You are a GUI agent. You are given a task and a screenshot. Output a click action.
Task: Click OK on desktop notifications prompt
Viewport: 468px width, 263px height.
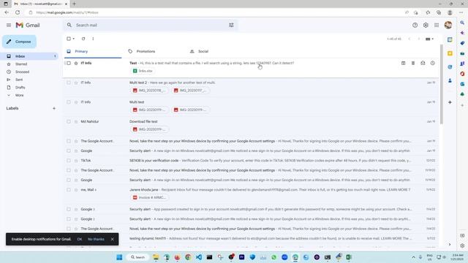pos(80,239)
